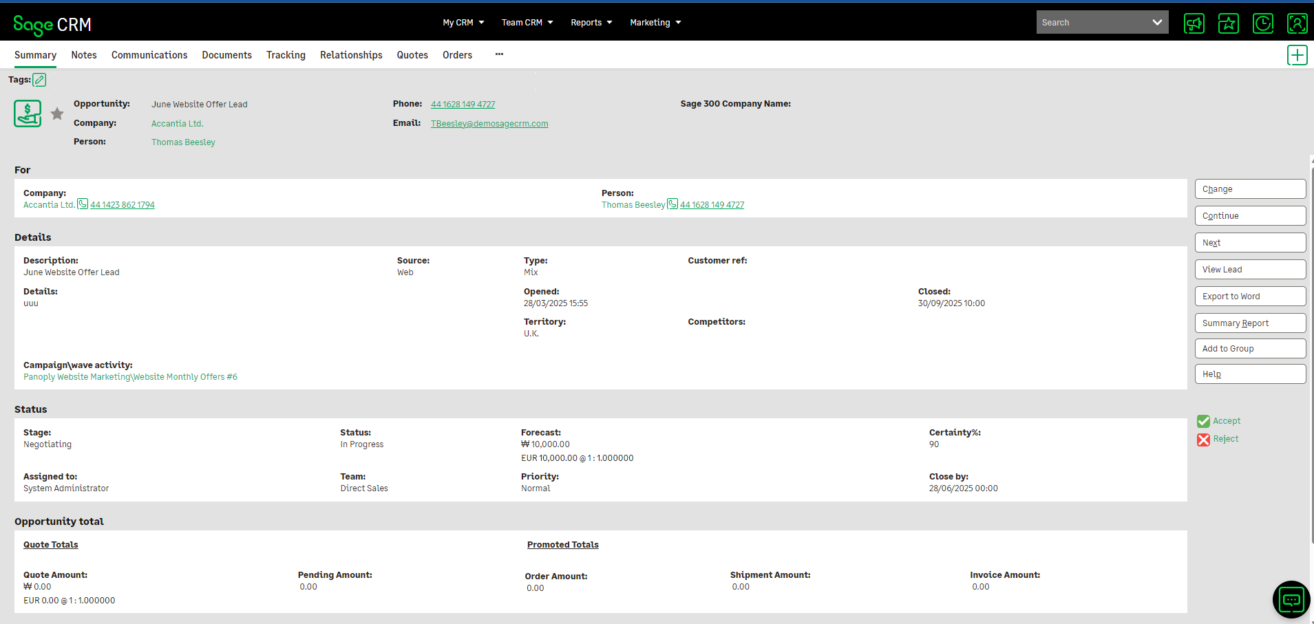Screen dimensions: 1314x624
Task: Click the Accept link
Action: tap(1227, 421)
